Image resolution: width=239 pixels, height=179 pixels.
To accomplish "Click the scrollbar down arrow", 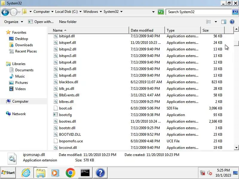I will point(236,147).
